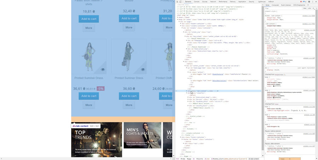This screenshot has width=318, height=160.
Task: Add new style rule plus icon
Action: tap(313, 8)
